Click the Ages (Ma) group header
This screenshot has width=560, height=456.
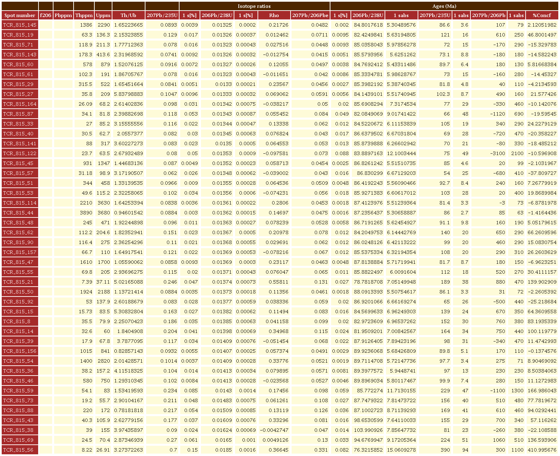[x=444, y=6]
